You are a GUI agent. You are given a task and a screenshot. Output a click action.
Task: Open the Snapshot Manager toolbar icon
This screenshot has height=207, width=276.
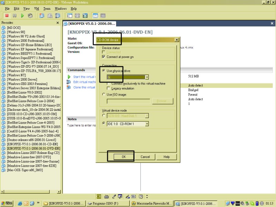coord(57,16)
